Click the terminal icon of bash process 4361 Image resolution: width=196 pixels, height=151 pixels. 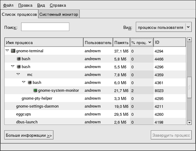coord(30,83)
